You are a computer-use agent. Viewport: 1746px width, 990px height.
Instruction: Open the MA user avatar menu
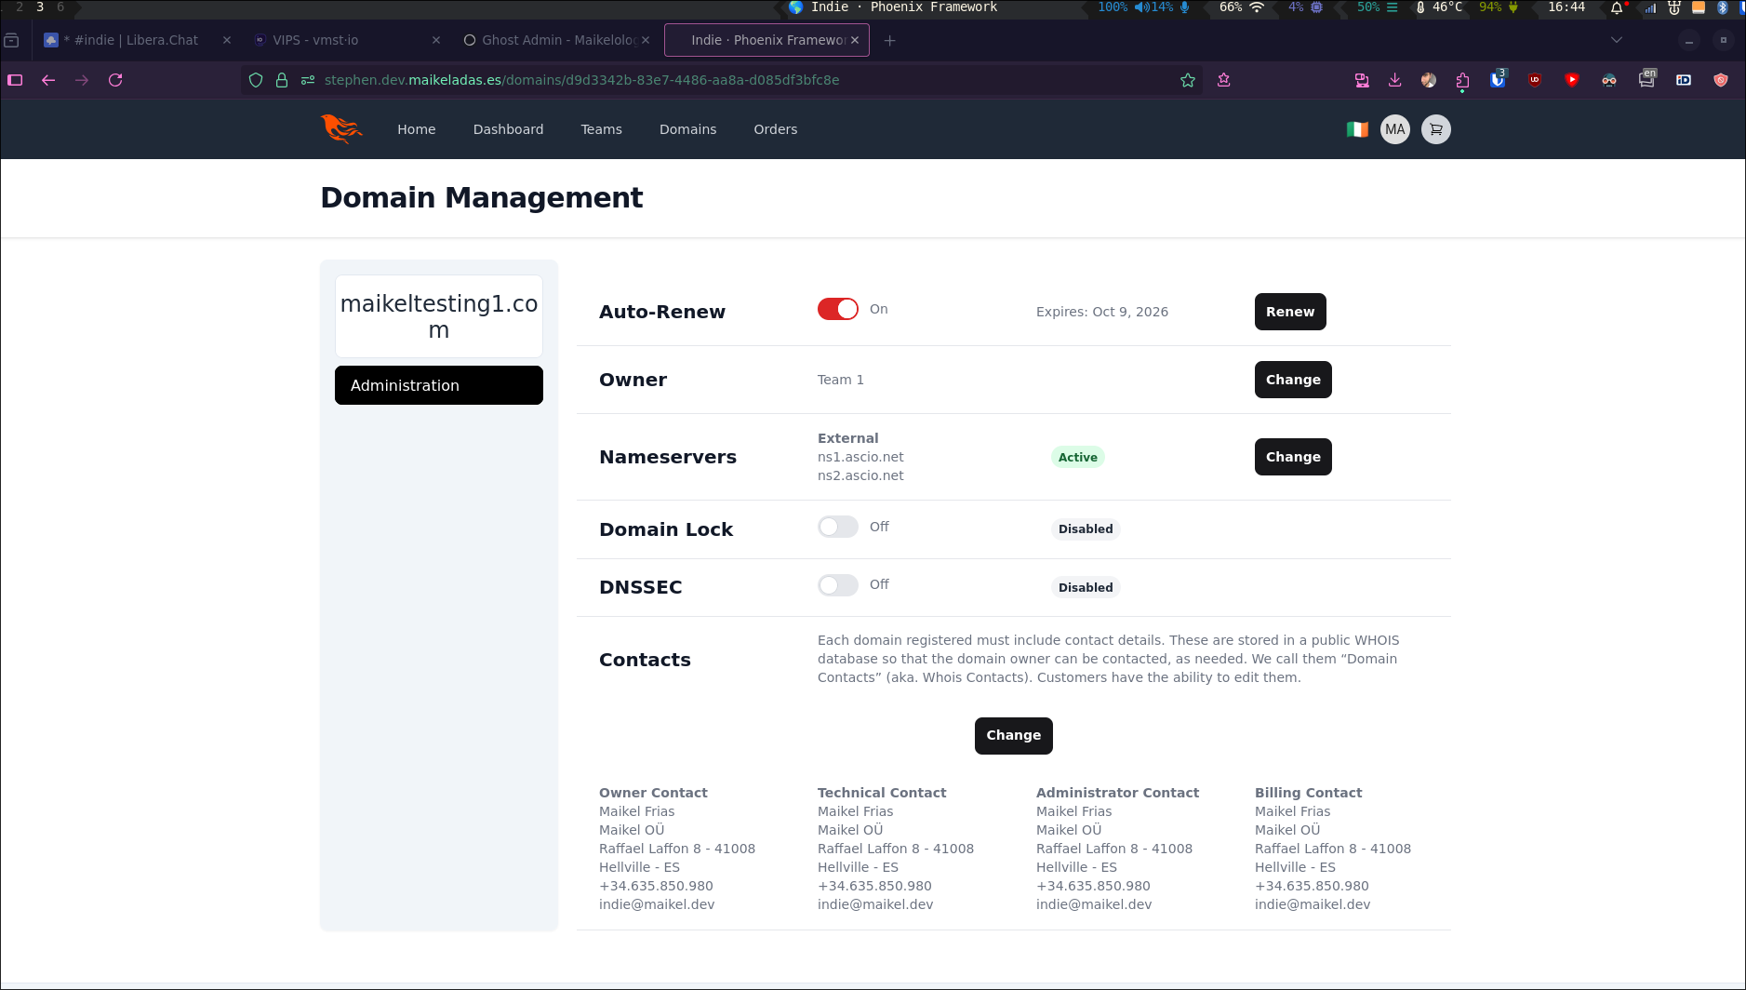pyautogui.click(x=1394, y=129)
